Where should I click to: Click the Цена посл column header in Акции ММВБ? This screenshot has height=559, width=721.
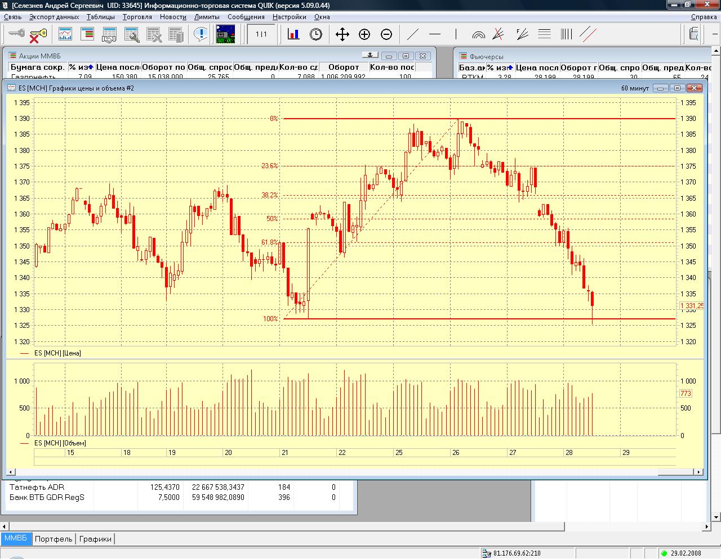(118, 67)
